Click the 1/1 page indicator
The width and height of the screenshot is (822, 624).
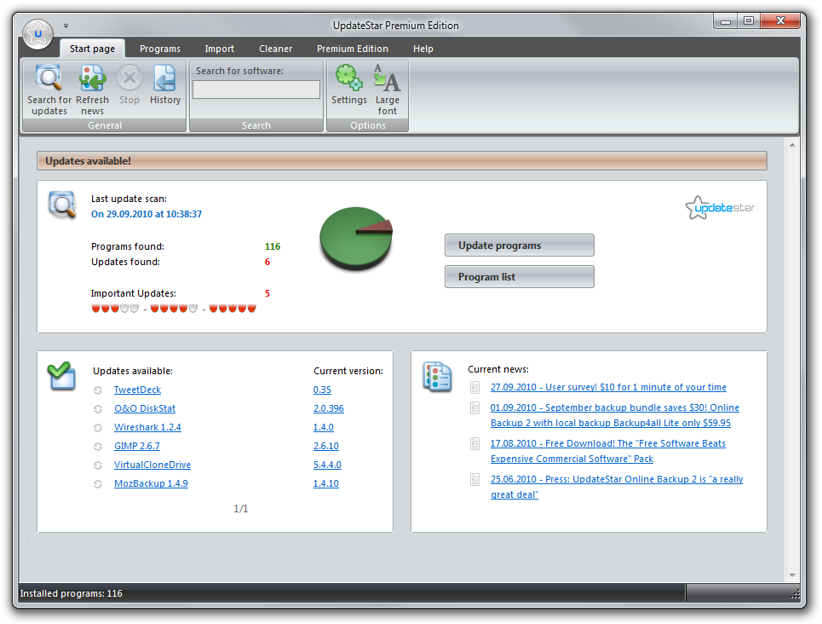[240, 509]
